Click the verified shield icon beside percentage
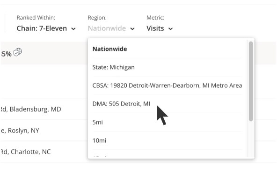Image resolution: width=277 pixels, height=169 pixels. (18, 52)
